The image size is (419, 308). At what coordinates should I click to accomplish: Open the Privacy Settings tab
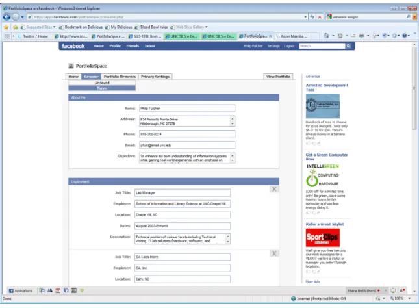[155, 77]
